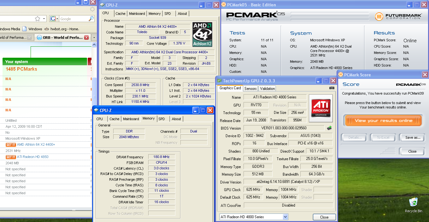
Task: Click the DRAM Frequency 180.8 MHz value
Action: [161, 157]
